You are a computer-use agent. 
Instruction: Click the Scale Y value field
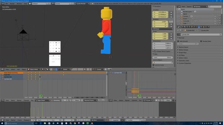pyautogui.click(x=160, y=36)
